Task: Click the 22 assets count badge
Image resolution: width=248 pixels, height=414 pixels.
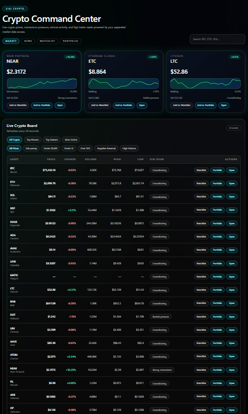Action: coord(233,128)
